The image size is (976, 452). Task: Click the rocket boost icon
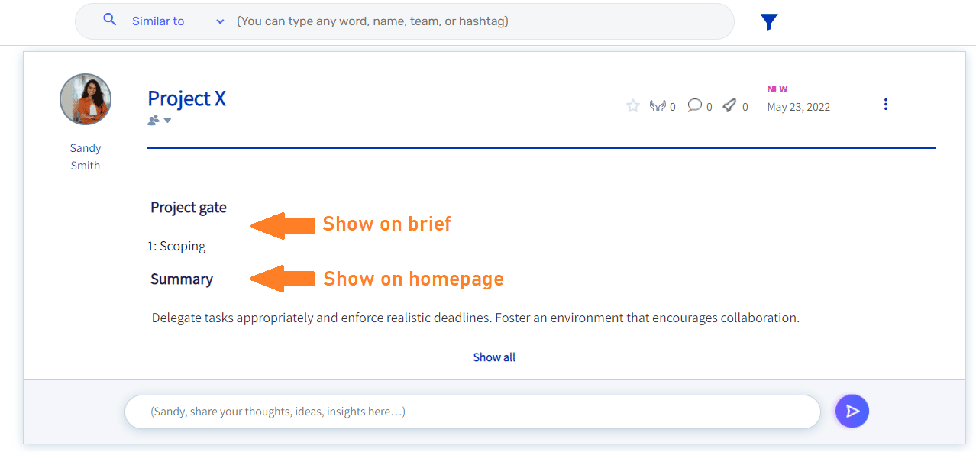729,105
